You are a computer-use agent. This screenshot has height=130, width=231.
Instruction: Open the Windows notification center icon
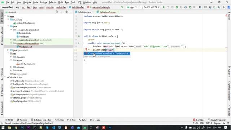[226, 127]
